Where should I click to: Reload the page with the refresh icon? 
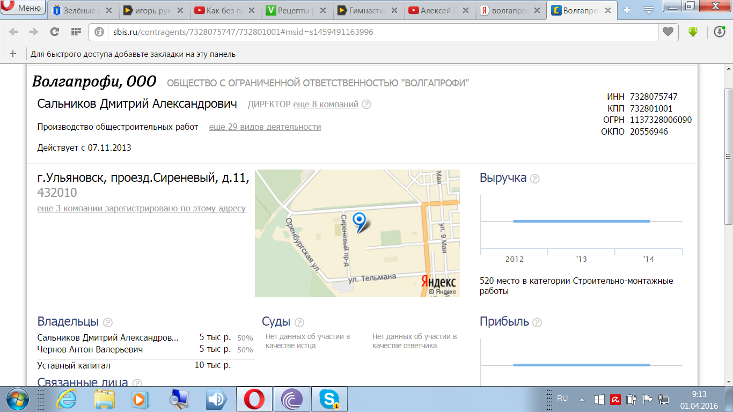point(54,32)
